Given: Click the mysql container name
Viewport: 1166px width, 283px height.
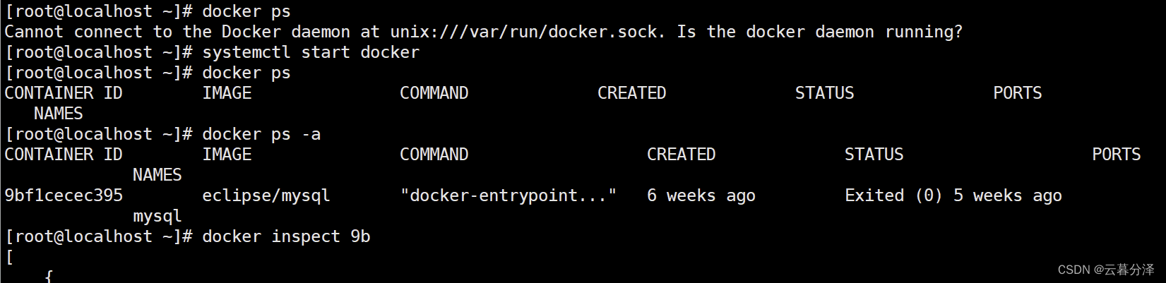Looking at the screenshot, I should 157,216.
